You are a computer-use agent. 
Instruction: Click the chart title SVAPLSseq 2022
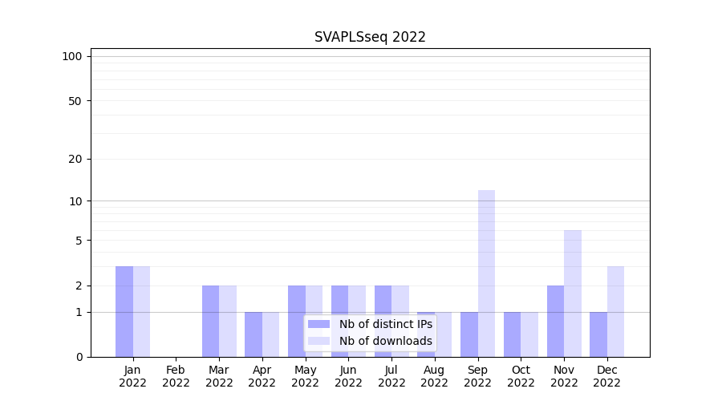click(370, 37)
